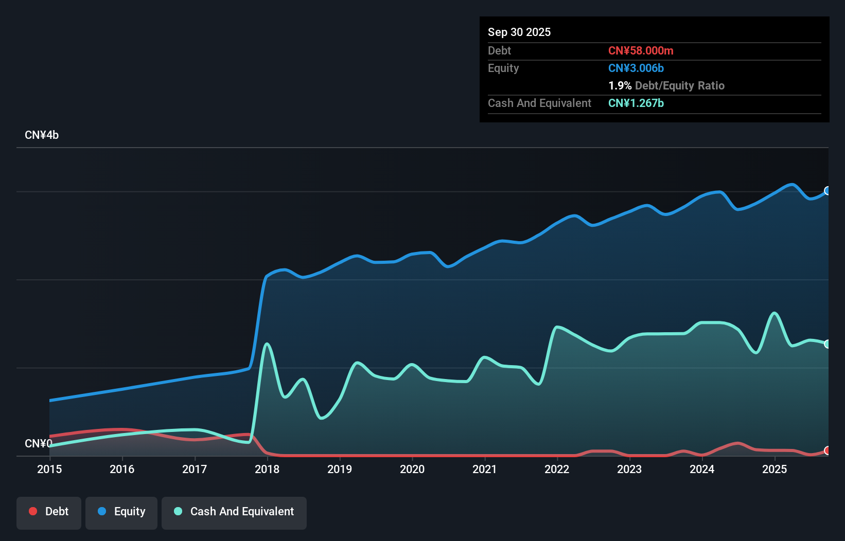Click the red Debt endpoint marker
This screenshot has width=845, height=541.
[828, 450]
